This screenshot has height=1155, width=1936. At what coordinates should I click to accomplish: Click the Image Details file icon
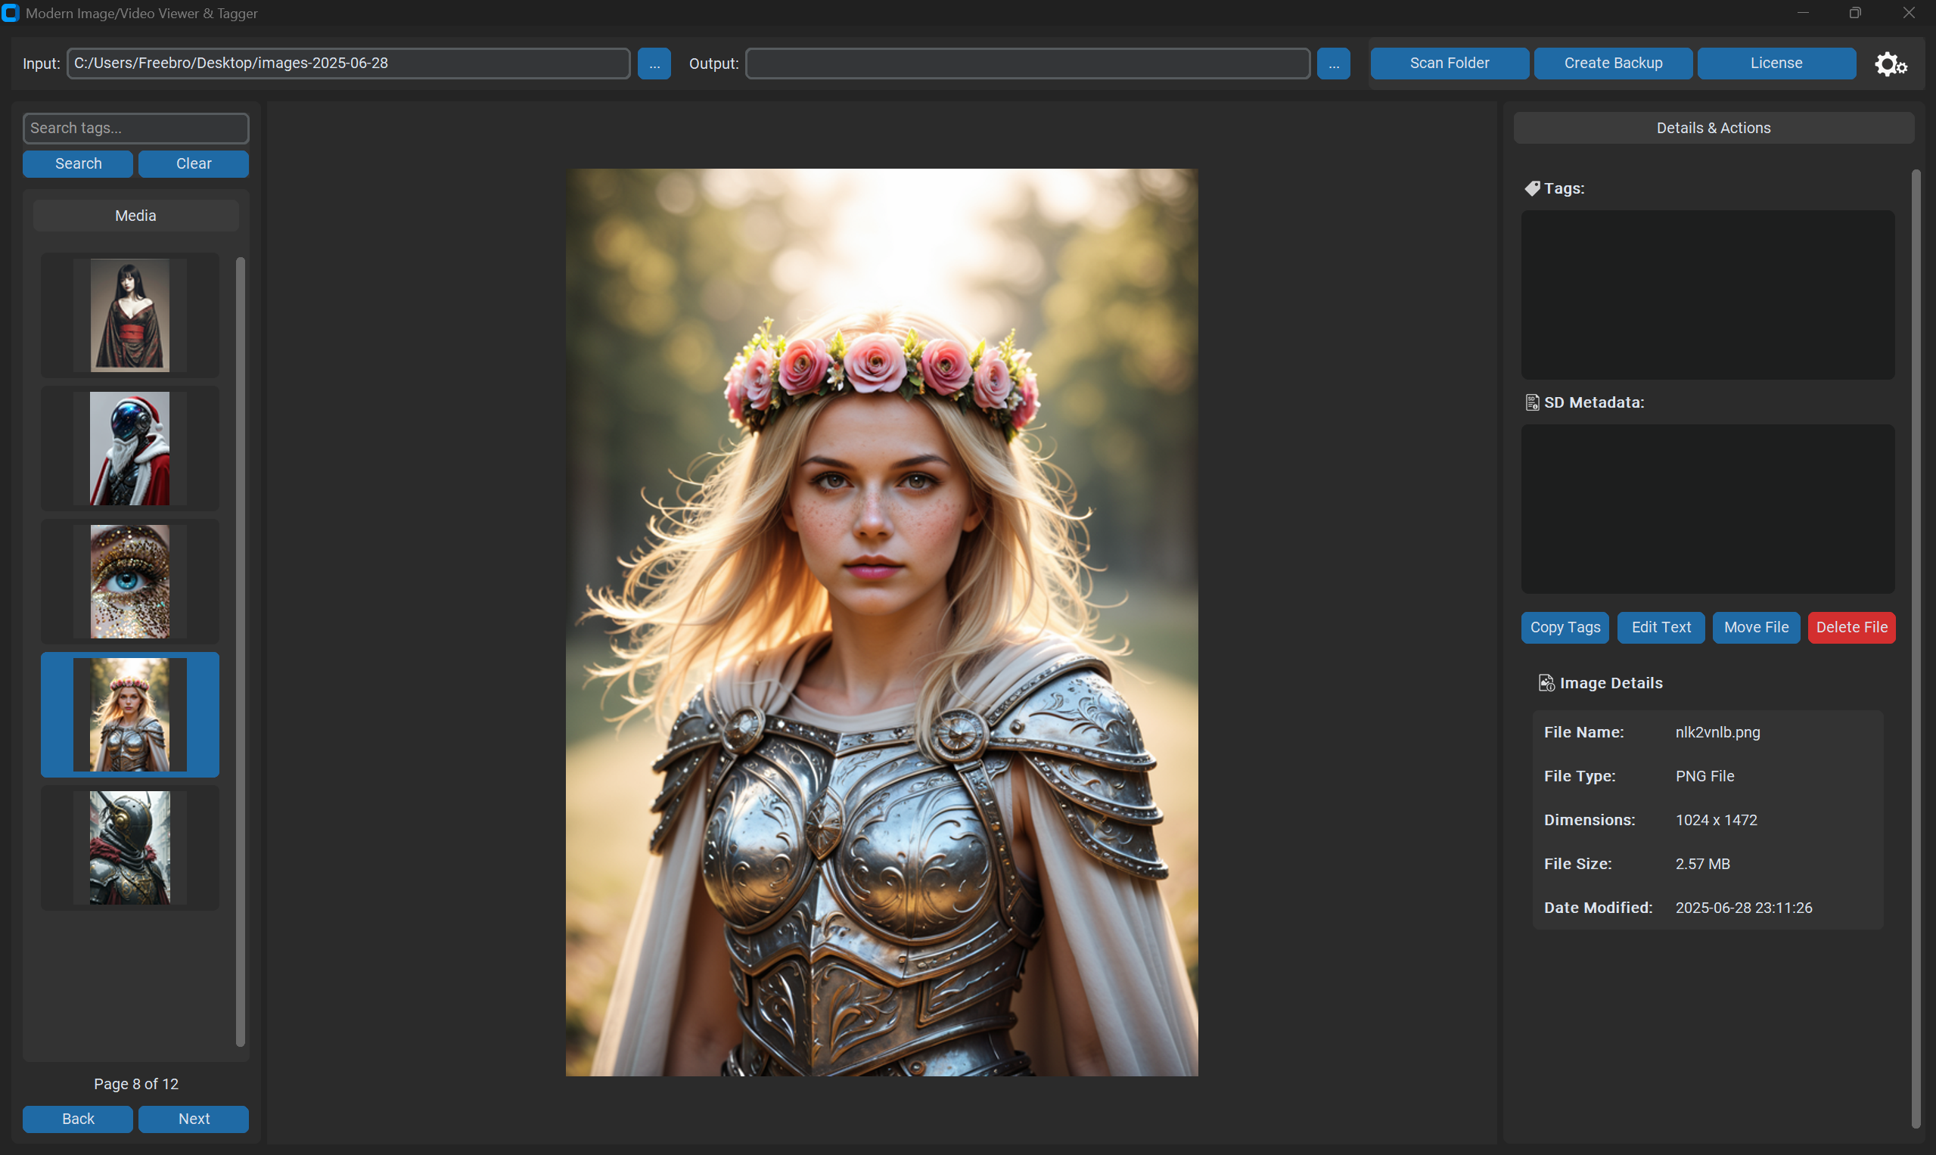coord(1546,682)
